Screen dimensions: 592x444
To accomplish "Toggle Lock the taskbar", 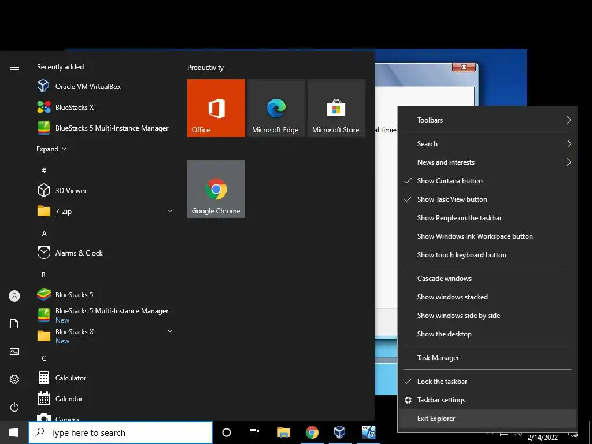I will tap(487, 382).
